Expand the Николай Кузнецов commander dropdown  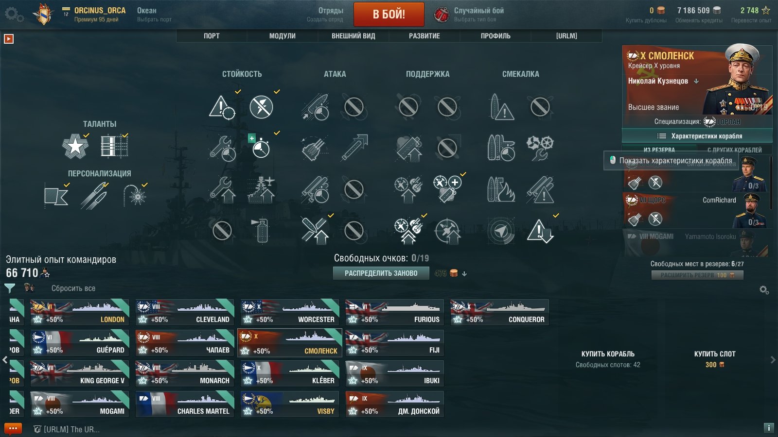696,81
